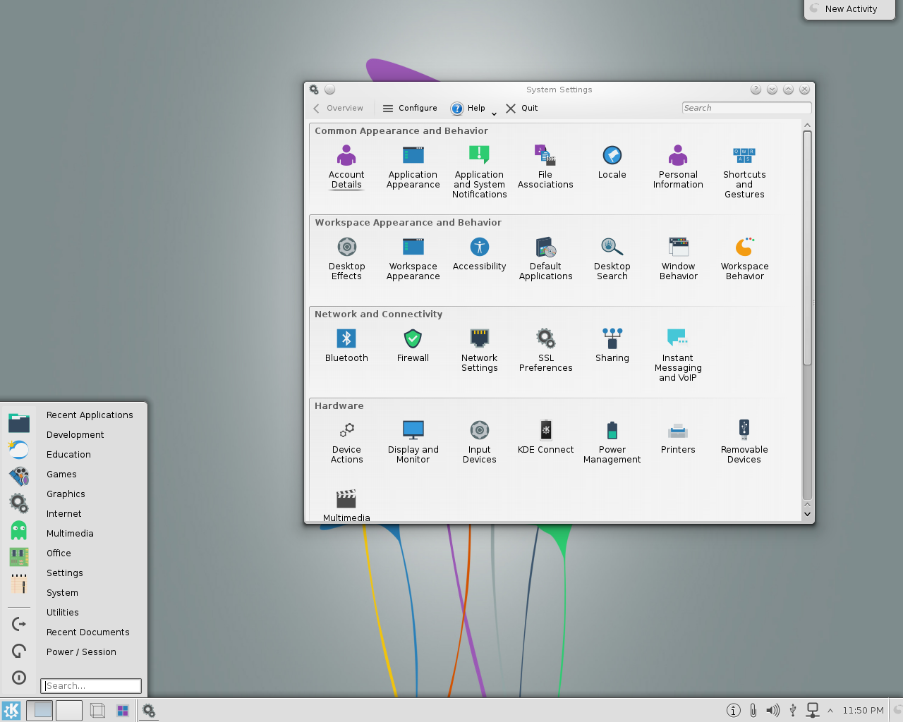This screenshot has height=722, width=903.
Task: Click the Quit toolbar button
Action: [x=521, y=109]
